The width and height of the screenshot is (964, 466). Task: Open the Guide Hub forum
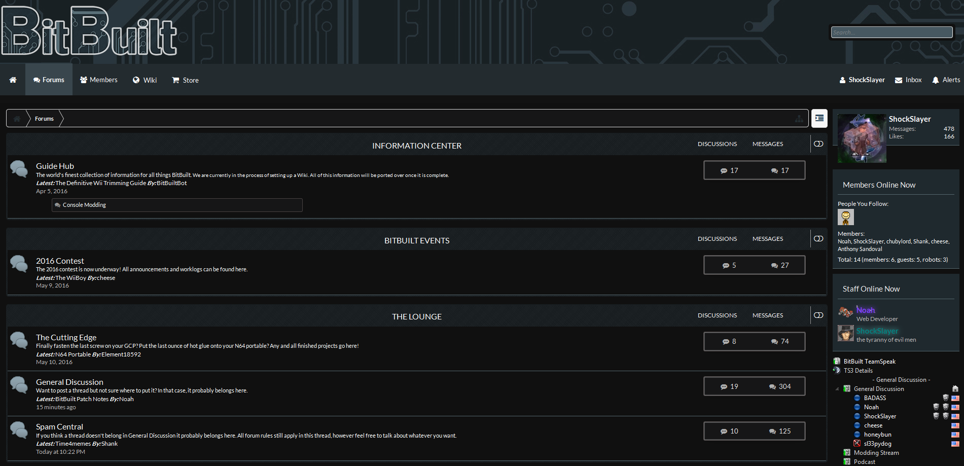point(55,166)
